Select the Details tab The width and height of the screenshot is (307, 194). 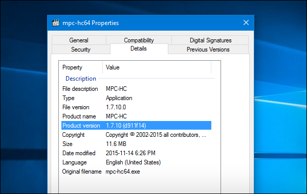(139, 48)
